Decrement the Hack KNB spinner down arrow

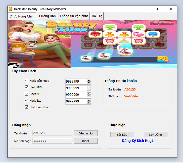(89, 89)
